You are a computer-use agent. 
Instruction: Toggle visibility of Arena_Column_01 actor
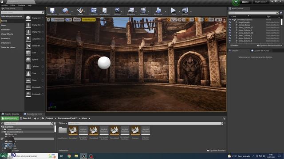tap(230, 27)
